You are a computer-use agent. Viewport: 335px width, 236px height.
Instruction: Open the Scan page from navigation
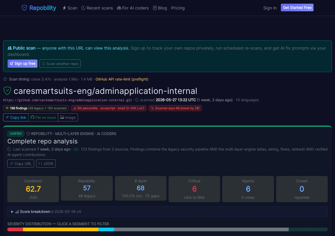tap(70, 8)
